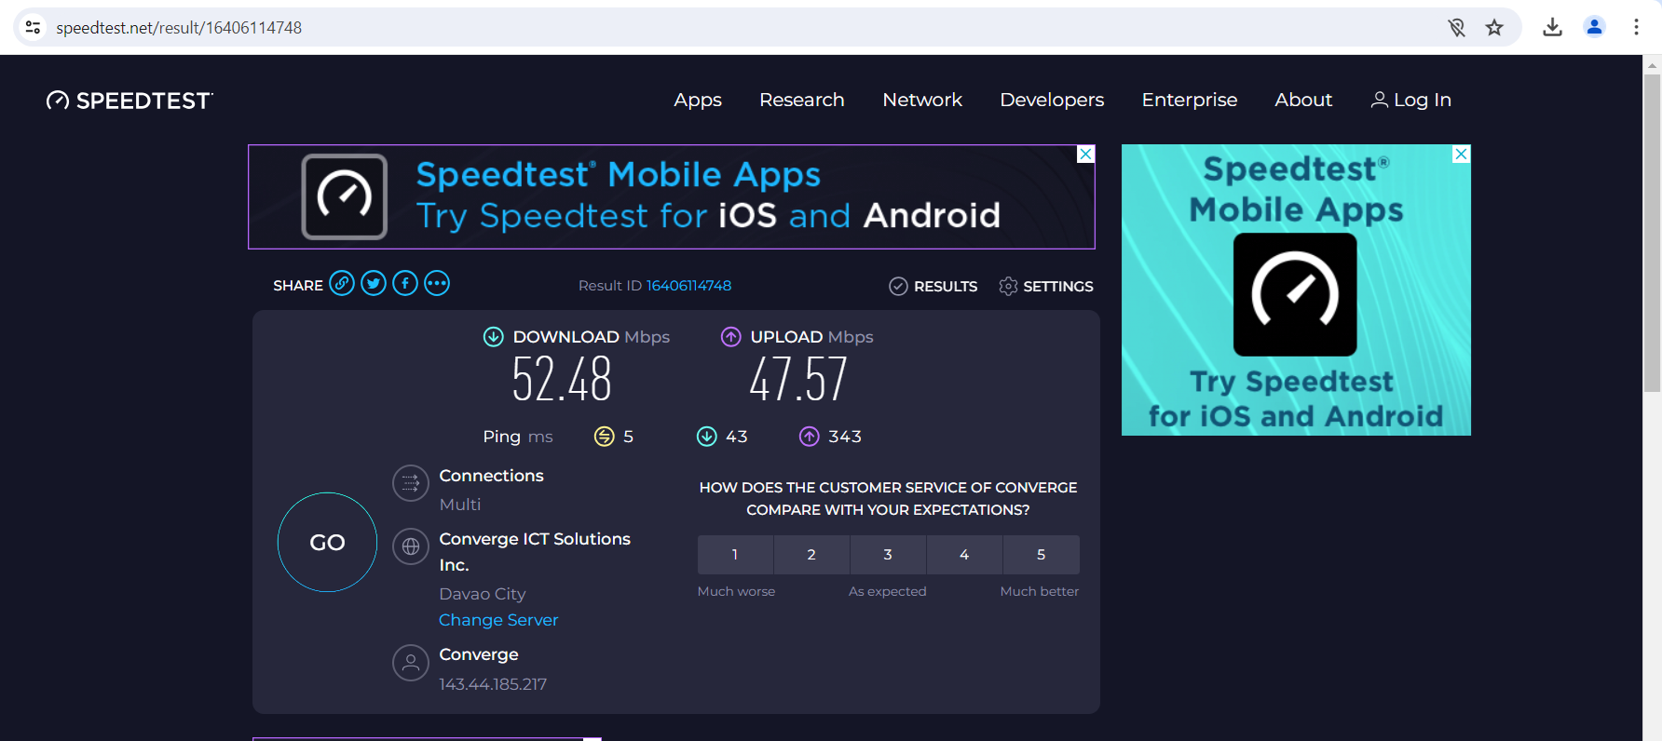Click the page vertical scrollbar thumb
Viewport: 1662px width, 741px height.
tap(1653, 233)
